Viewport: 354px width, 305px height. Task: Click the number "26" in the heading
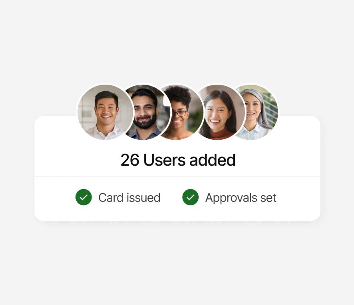[x=130, y=160]
